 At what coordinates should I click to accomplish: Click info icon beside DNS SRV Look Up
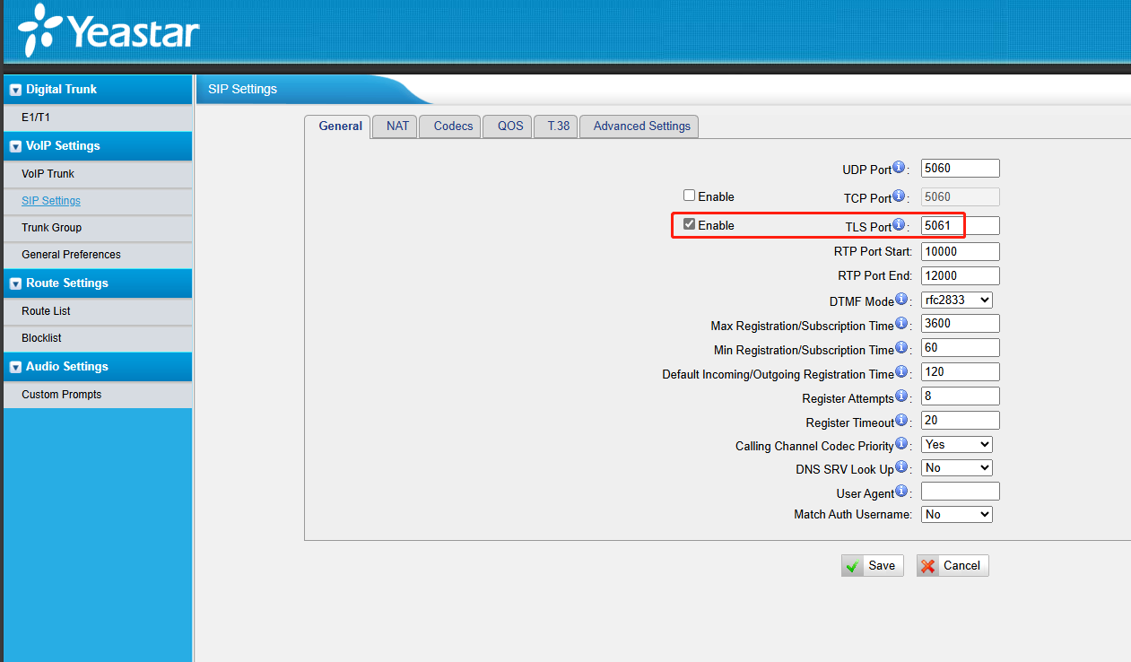pyautogui.click(x=901, y=467)
